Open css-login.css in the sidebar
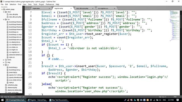Viewport: 182px width, 102px height. (13, 50)
